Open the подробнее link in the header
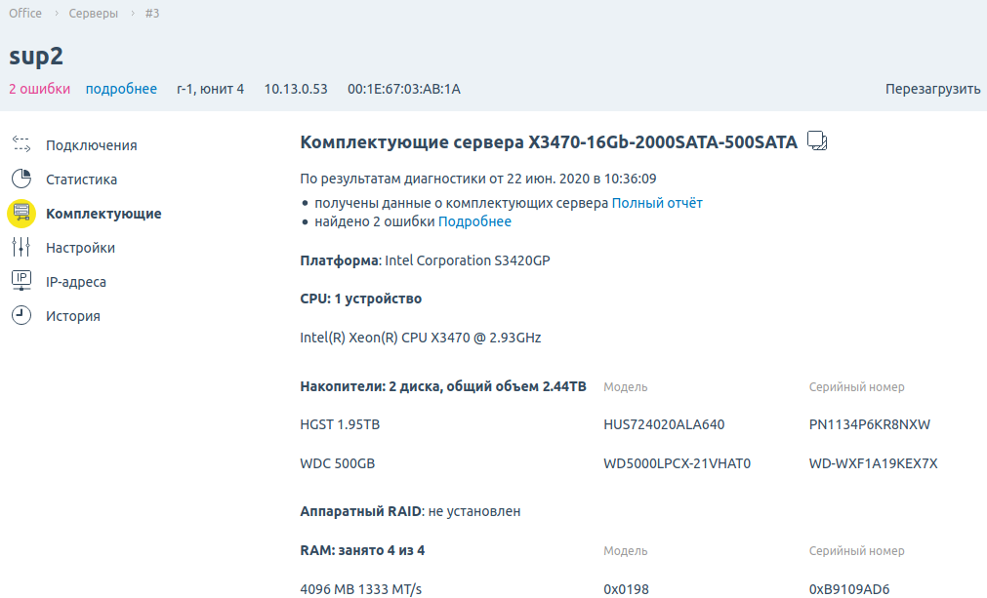Image resolution: width=987 pixels, height=598 pixels. coord(121,89)
